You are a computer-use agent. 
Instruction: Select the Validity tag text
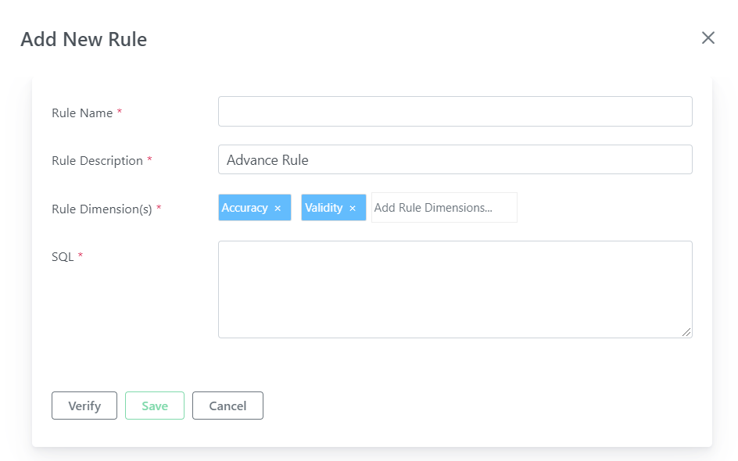tap(324, 208)
